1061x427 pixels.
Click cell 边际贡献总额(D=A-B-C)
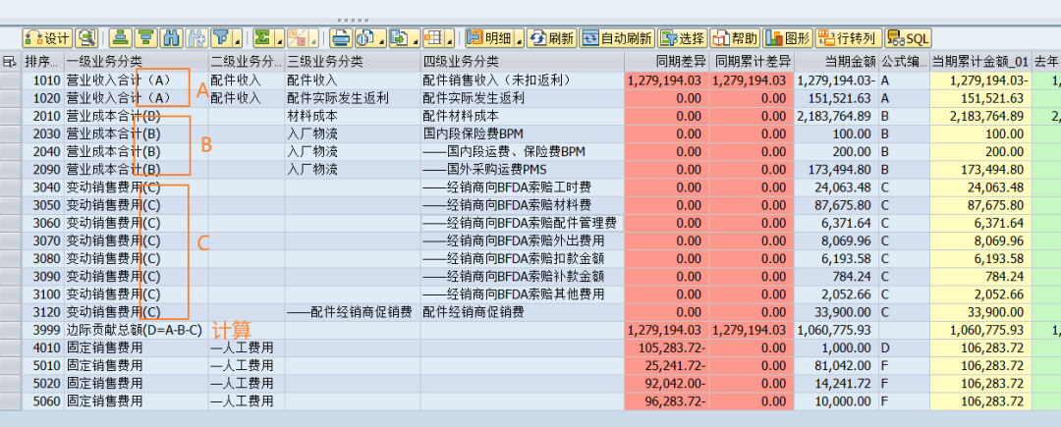click(x=136, y=331)
